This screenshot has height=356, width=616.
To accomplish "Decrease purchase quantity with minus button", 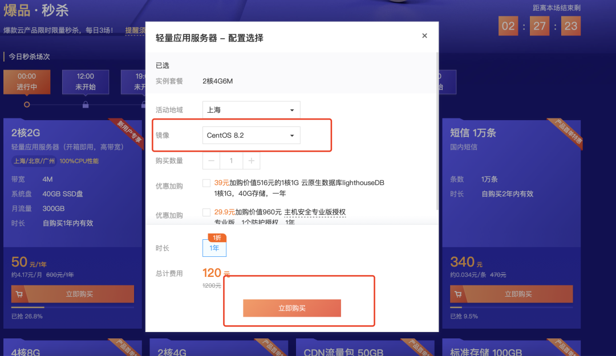I will coord(212,161).
